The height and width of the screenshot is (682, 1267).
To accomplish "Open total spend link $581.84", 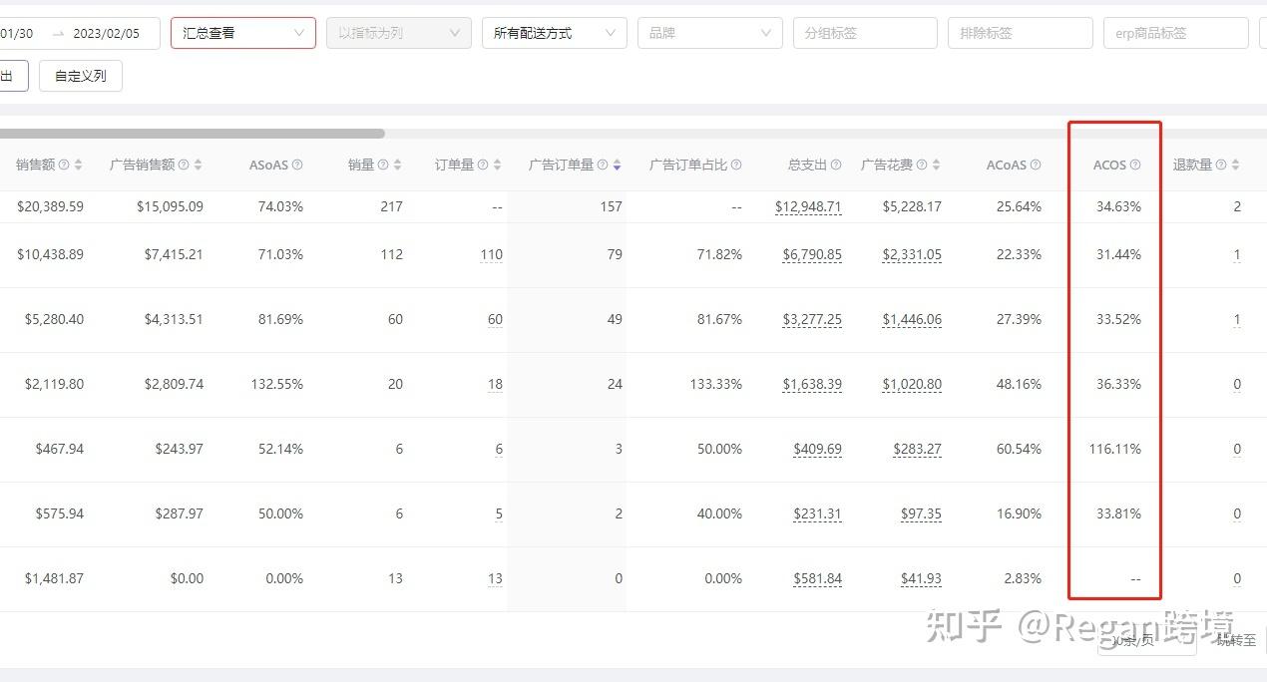I will tap(818, 579).
